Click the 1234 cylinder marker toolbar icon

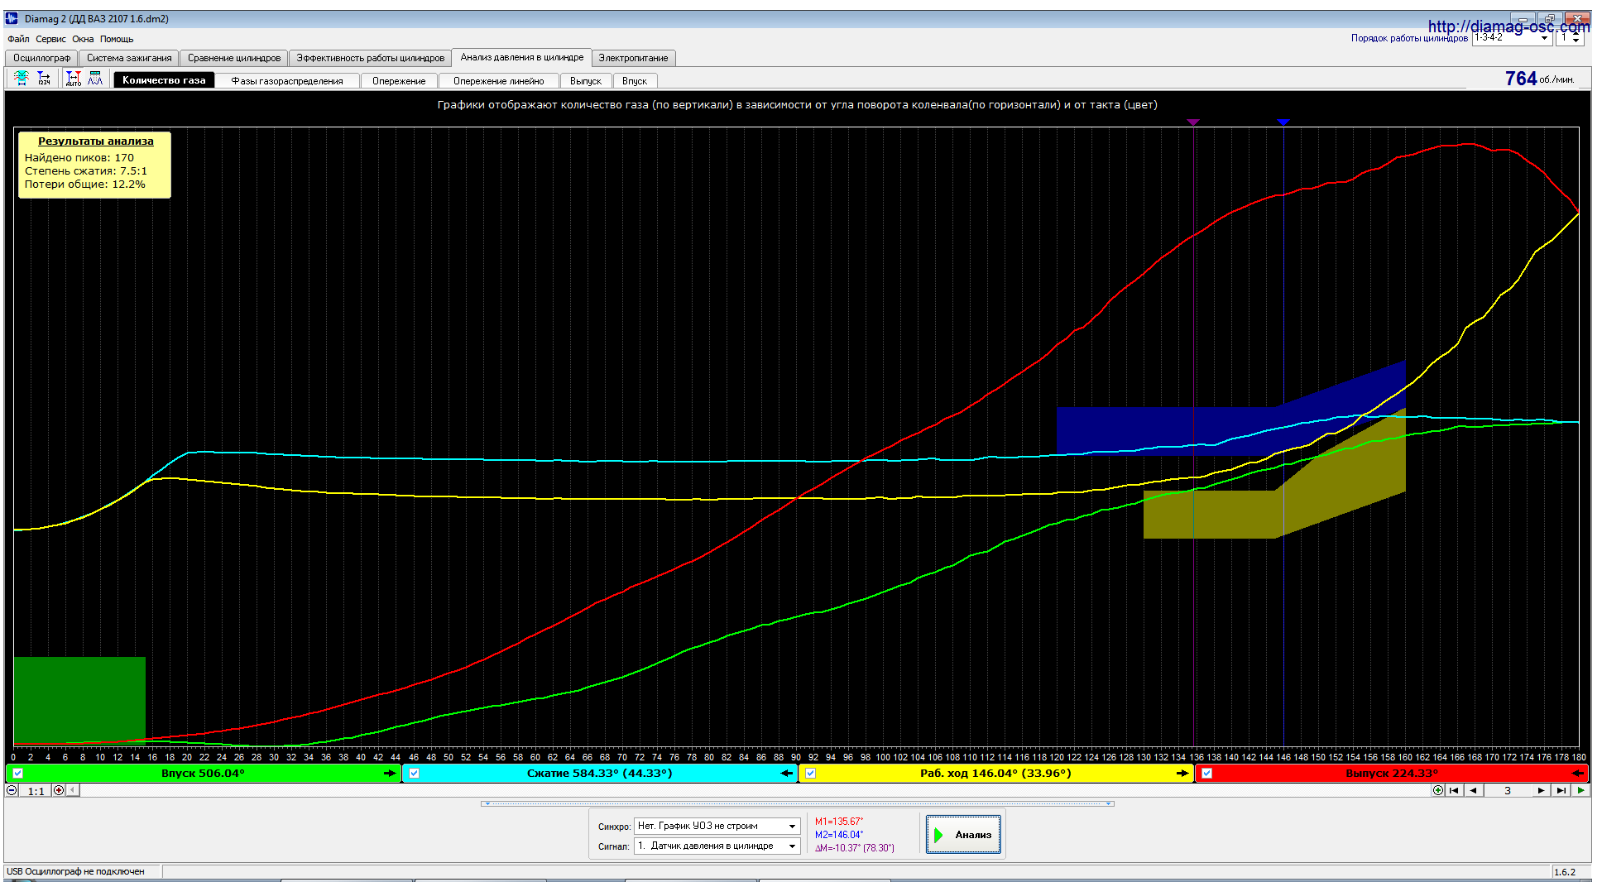point(44,79)
